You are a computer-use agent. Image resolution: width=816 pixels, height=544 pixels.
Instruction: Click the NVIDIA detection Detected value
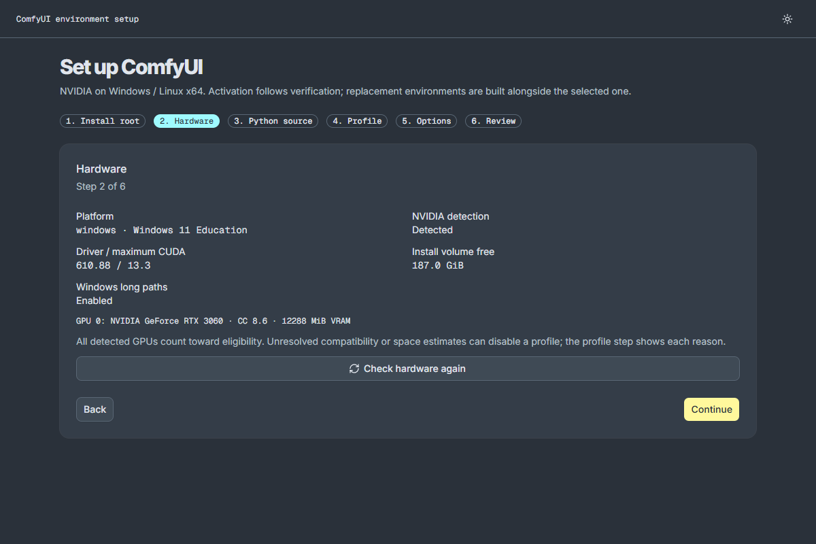[x=432, y=230]
